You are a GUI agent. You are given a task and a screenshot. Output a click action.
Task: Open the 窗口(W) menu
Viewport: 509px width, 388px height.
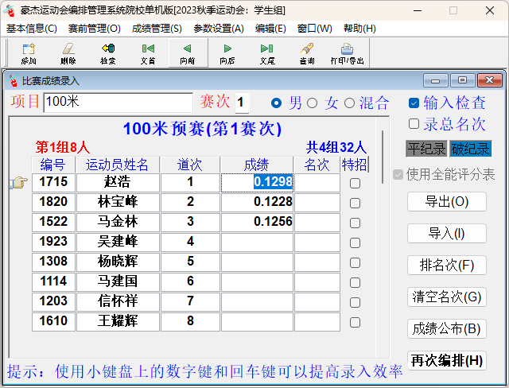pyautogui.click(x=315, y=29)
